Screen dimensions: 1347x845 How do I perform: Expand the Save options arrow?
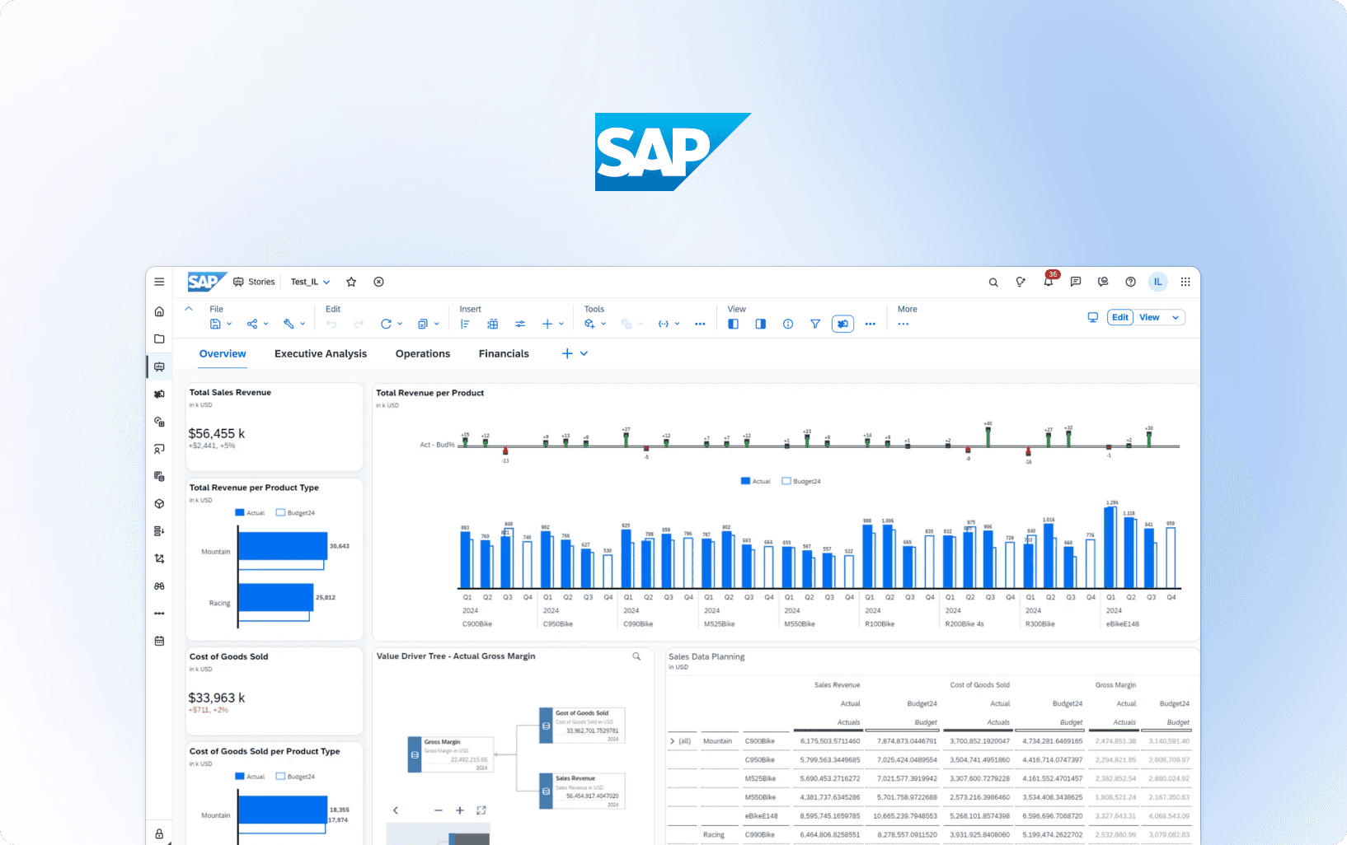pyautogui.click(x=229, y=324)
